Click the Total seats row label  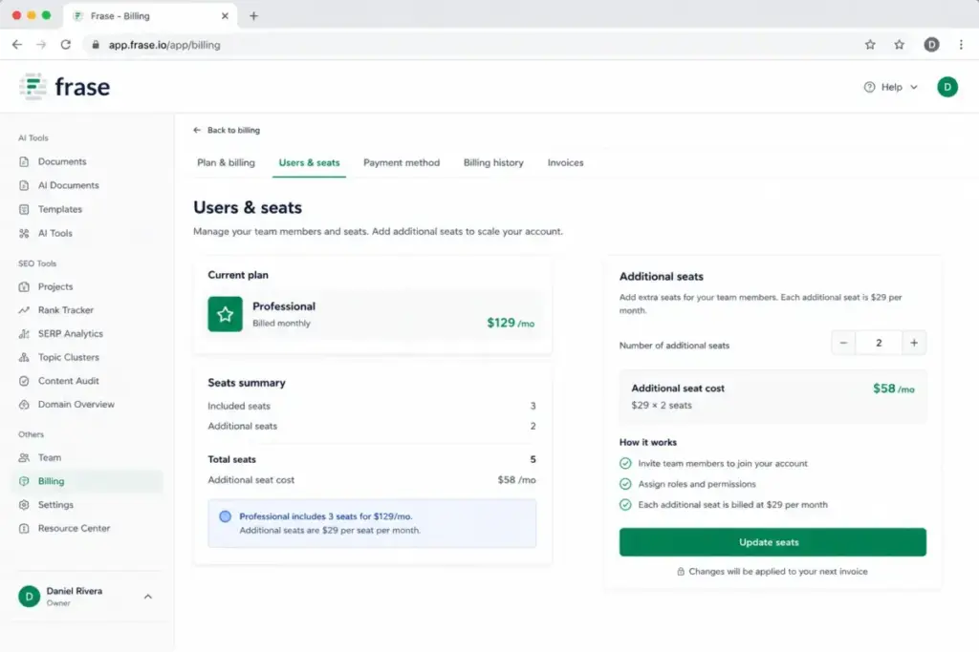pos(231,459)
